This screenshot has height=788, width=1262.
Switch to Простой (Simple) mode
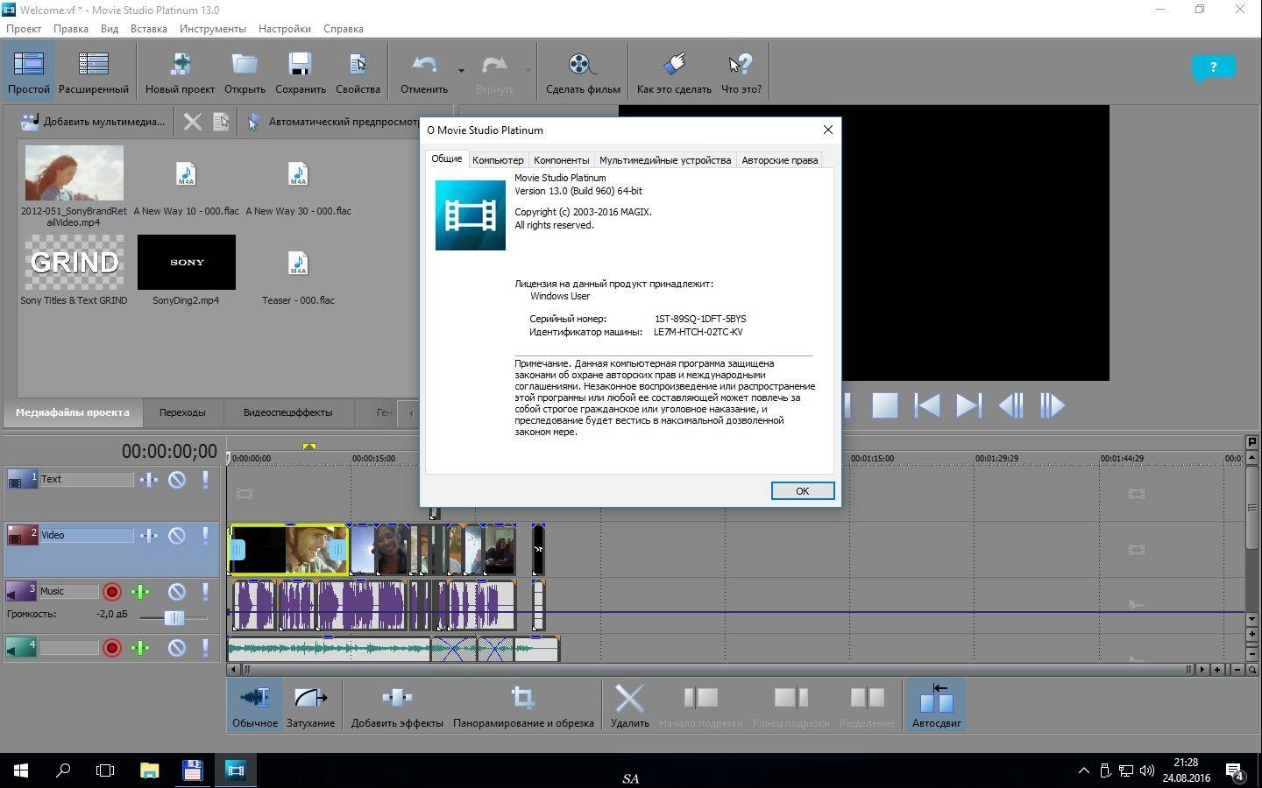29,71
